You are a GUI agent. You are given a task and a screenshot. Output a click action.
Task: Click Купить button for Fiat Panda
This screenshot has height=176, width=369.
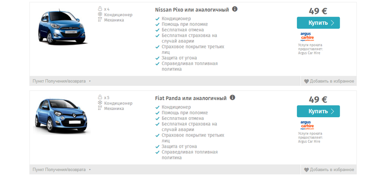tap(318, 111)
